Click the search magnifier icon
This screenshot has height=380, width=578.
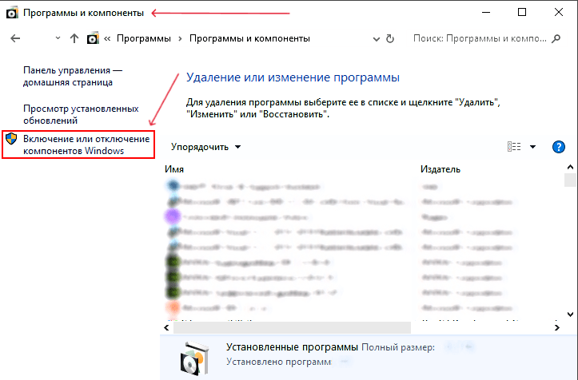(x=556, y=38)
